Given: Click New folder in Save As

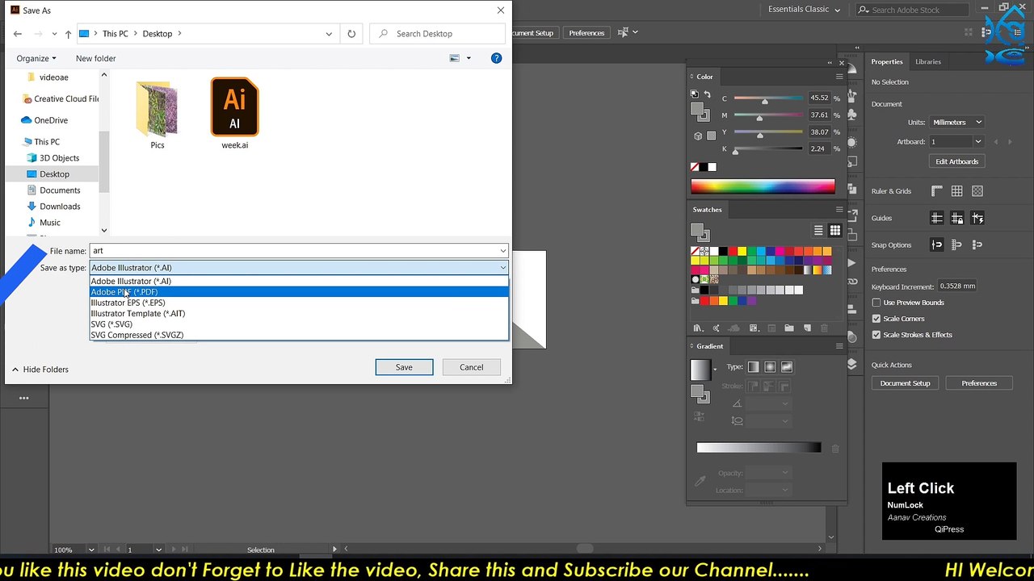Looking at the screenshot, I should click(95, 58).
